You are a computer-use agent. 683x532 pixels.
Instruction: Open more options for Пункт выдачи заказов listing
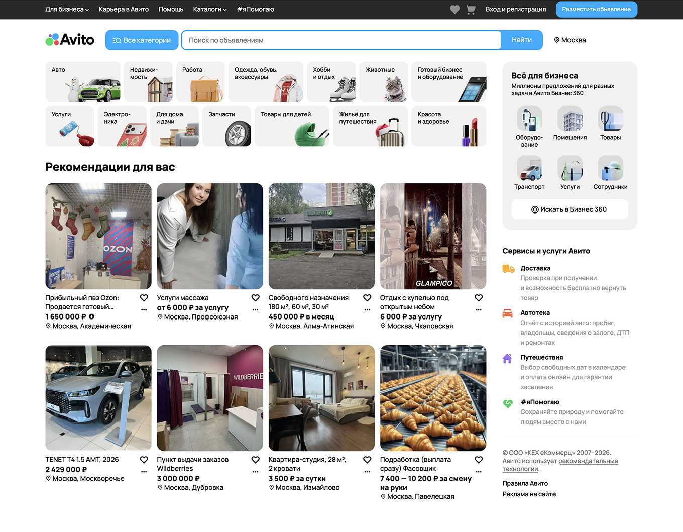click(x=256, y=471)
